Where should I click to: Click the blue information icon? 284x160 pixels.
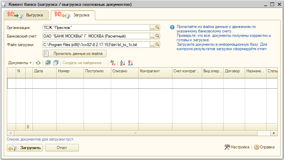point(172,27)
